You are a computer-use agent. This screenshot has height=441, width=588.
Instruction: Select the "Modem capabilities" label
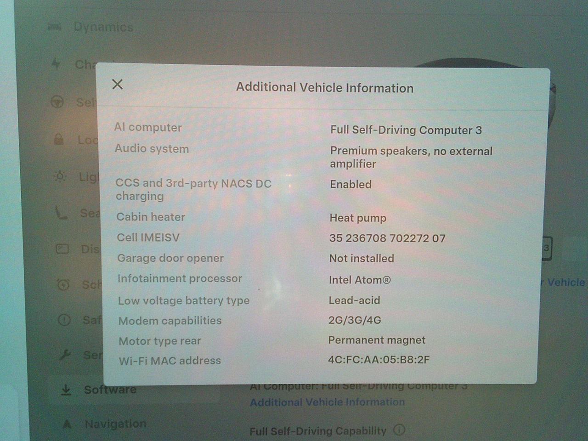click(170, 321)
